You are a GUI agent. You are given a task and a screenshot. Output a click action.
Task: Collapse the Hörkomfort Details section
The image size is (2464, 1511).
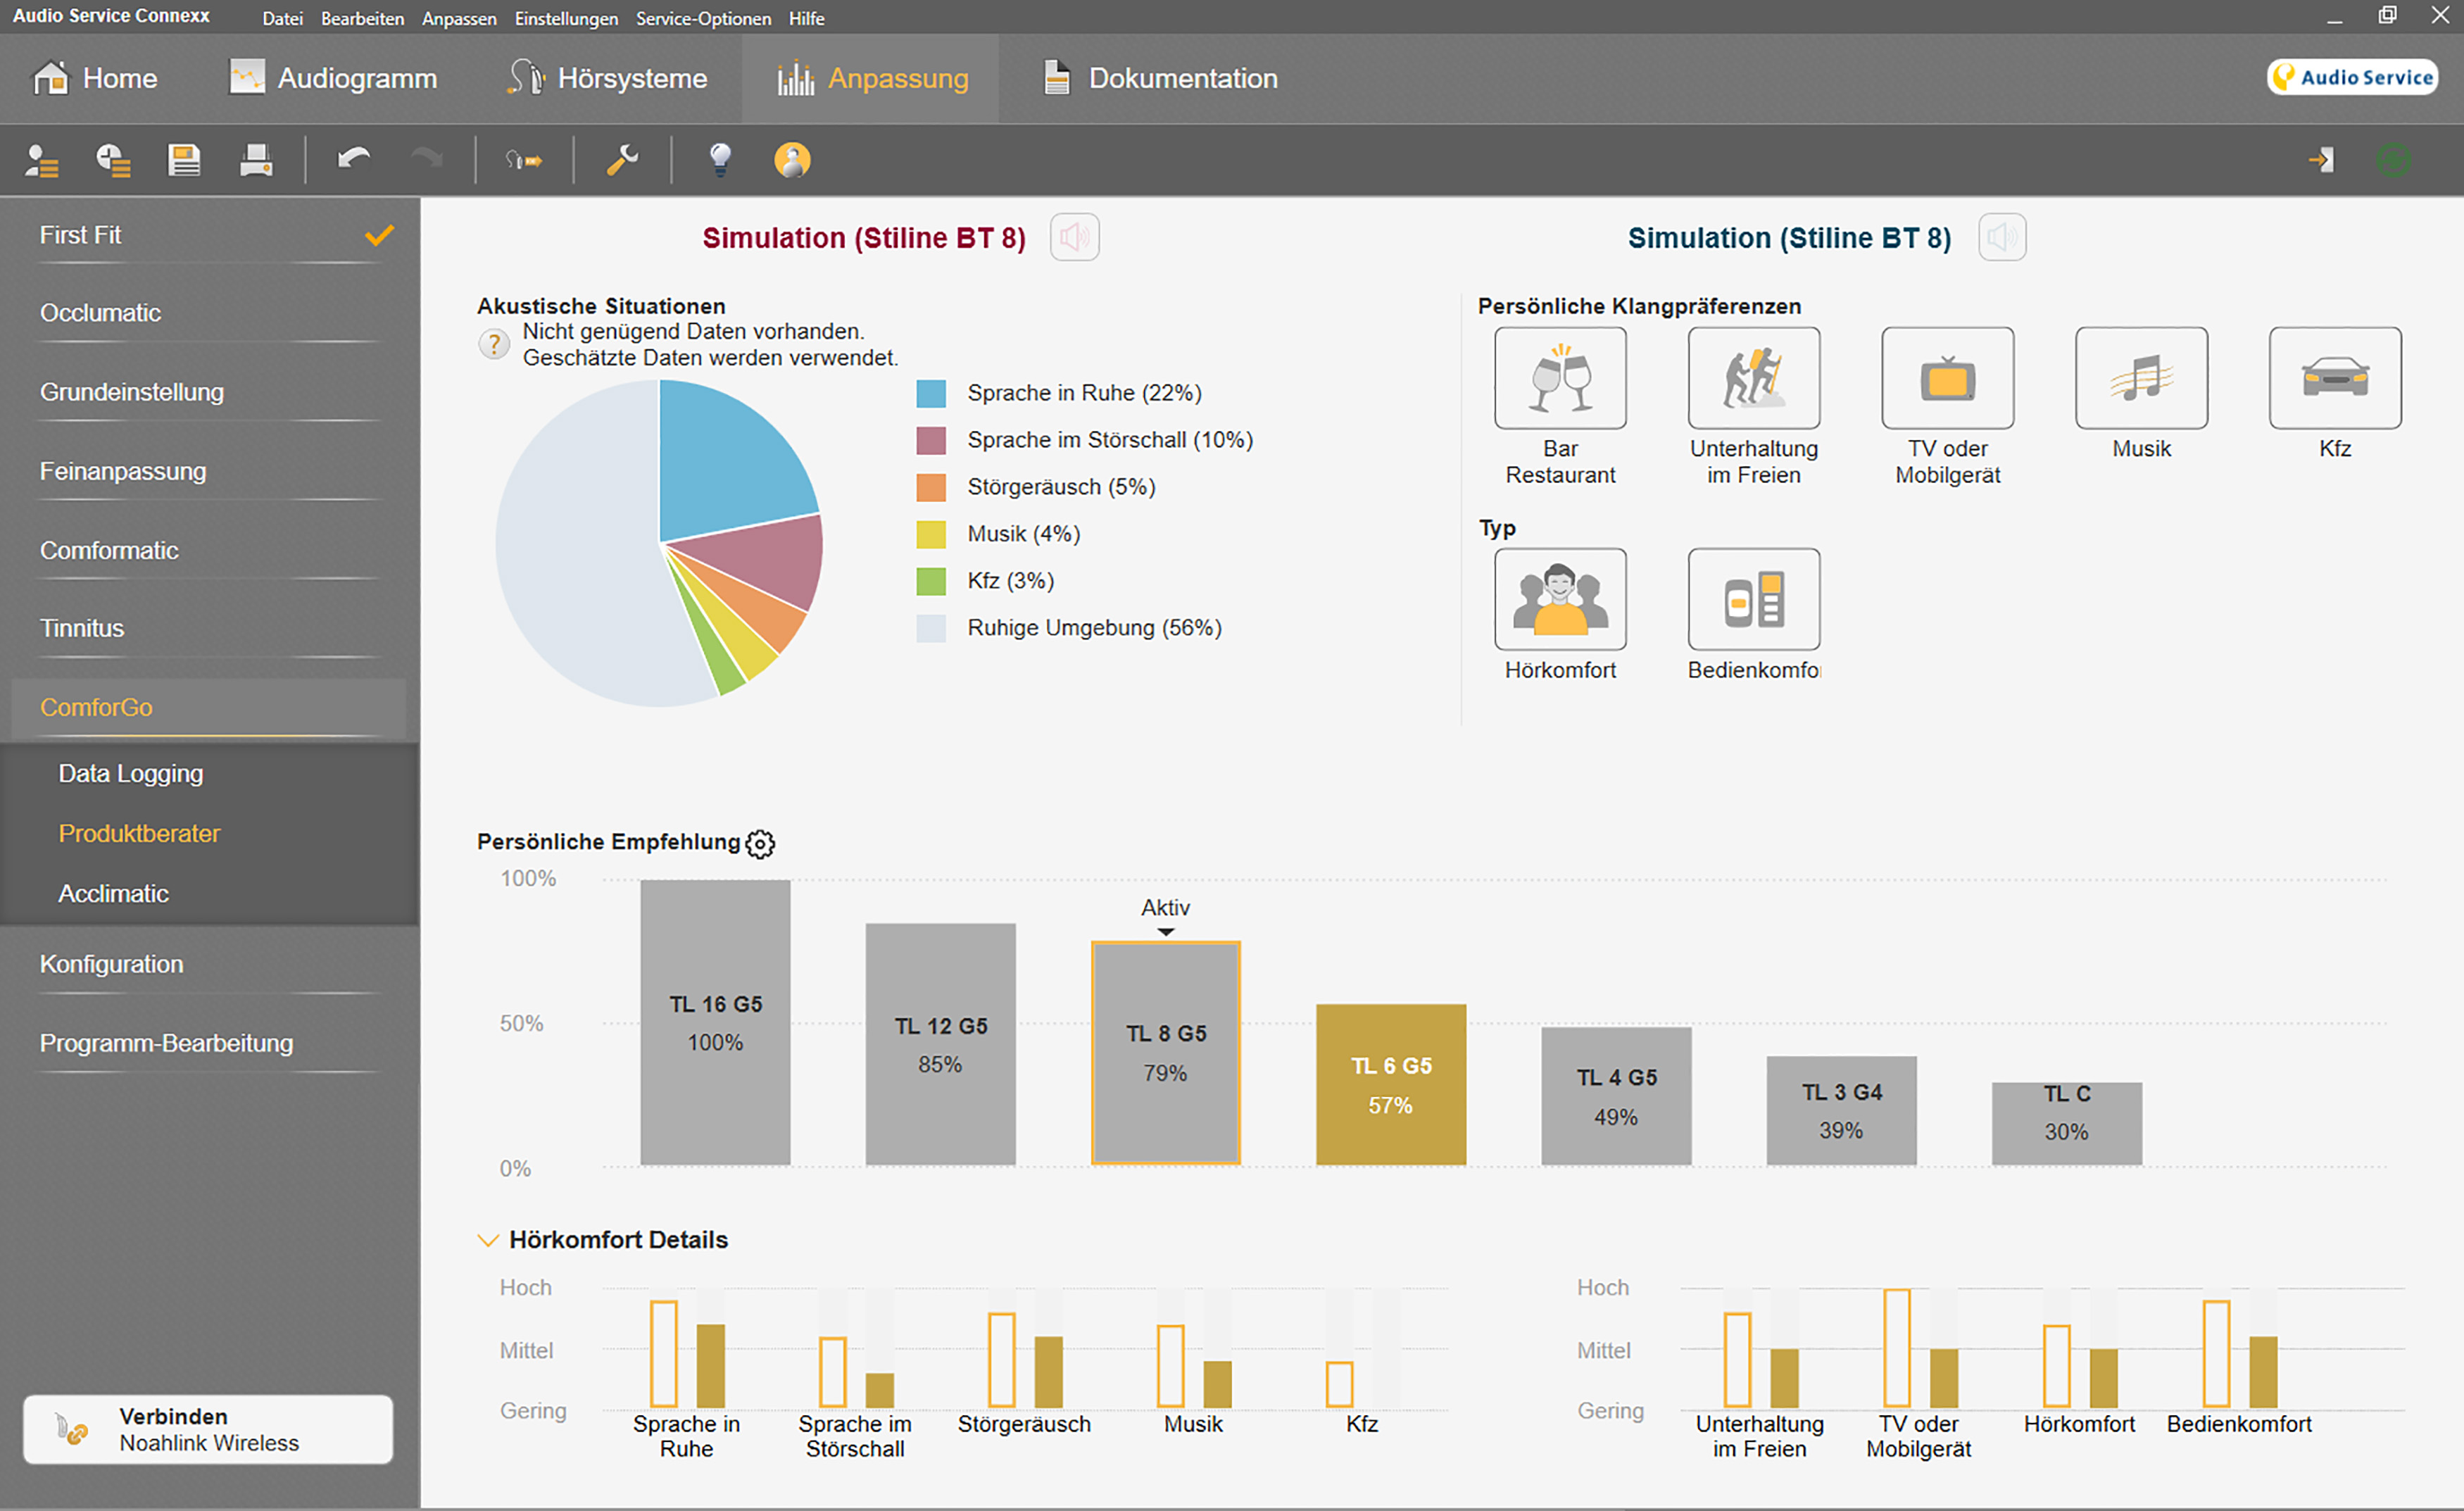coord(488,1240)
